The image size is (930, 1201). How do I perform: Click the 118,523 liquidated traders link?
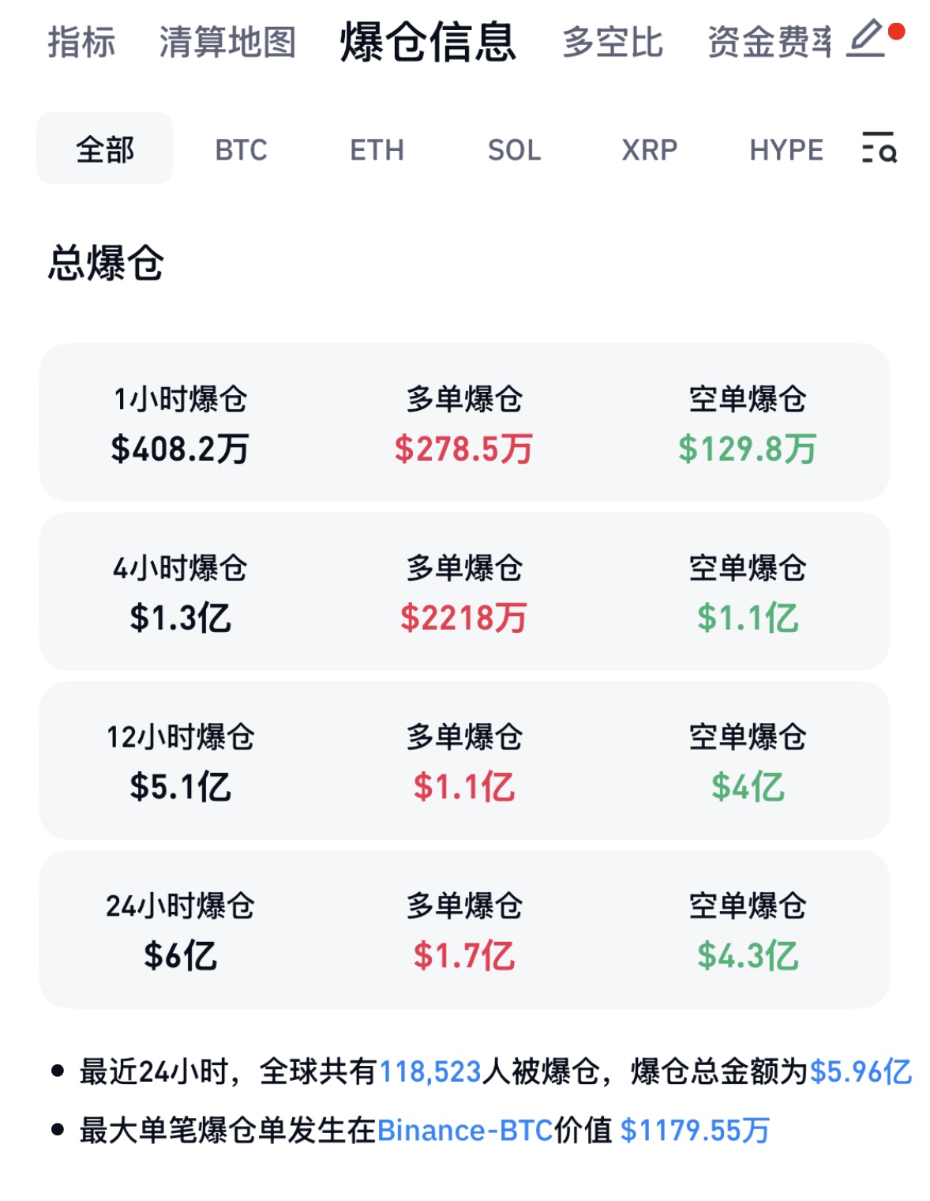[430, 1072]
